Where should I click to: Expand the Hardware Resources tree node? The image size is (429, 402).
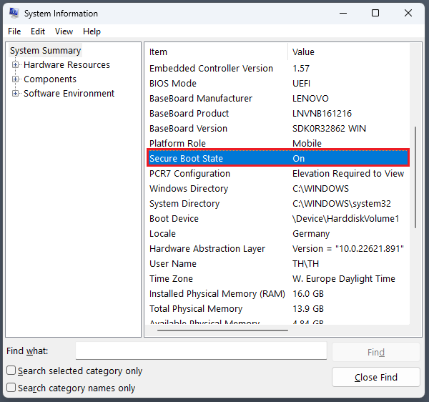[x=16, y=65]
